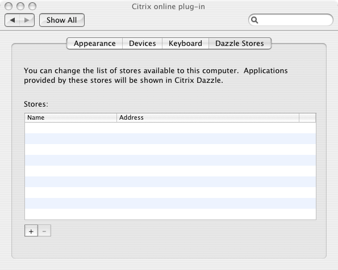The width and height of the screenshot is (338, 270).
Task: Minimize the window with the middle title button
Action: pyautogui.click(x=20, y=6)
